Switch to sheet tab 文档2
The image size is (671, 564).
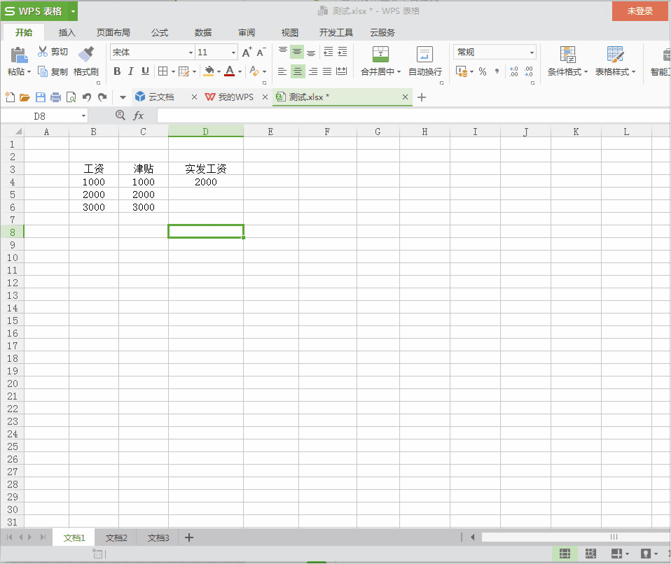[116, 537]
